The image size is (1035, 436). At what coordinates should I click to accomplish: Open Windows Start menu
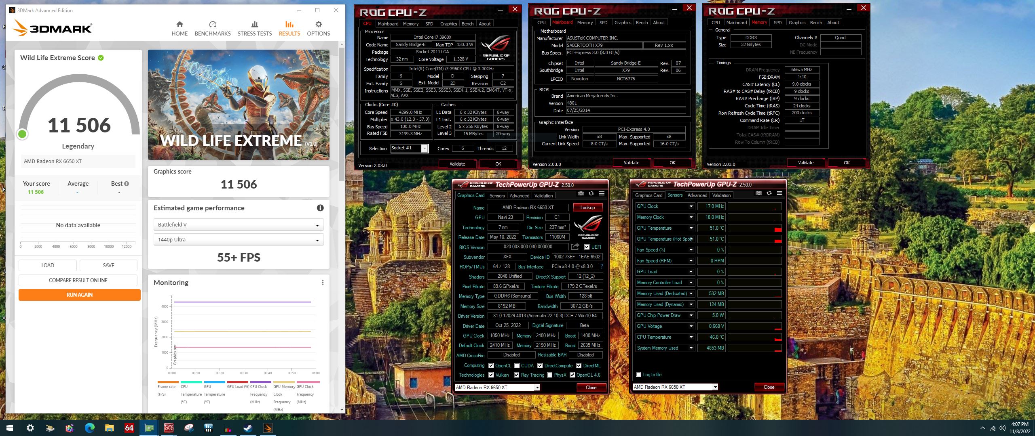[x=10, y=428]
